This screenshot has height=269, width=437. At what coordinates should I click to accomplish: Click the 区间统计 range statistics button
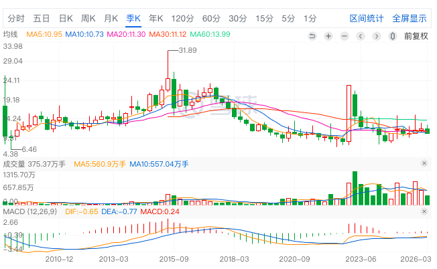(x=367, y=18)
